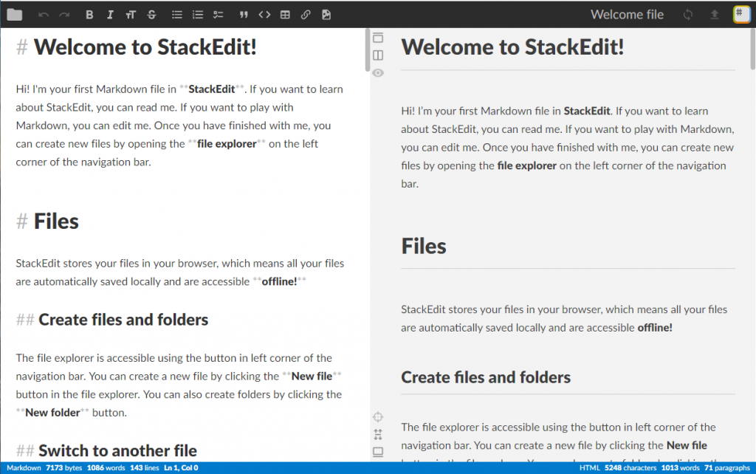Image resolution: width=756 pixels, height=474 pixels.
Task: Toggle the status bar visibility
Action: coord(378,452)
